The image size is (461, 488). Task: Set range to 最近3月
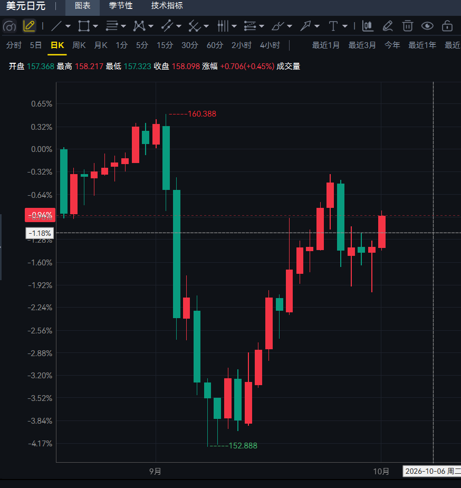(x=362, y=45)
